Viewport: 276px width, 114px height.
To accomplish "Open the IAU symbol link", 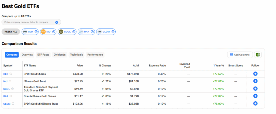I will 5,81.
